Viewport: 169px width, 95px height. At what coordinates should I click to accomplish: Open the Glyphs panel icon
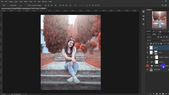[143, 24]
